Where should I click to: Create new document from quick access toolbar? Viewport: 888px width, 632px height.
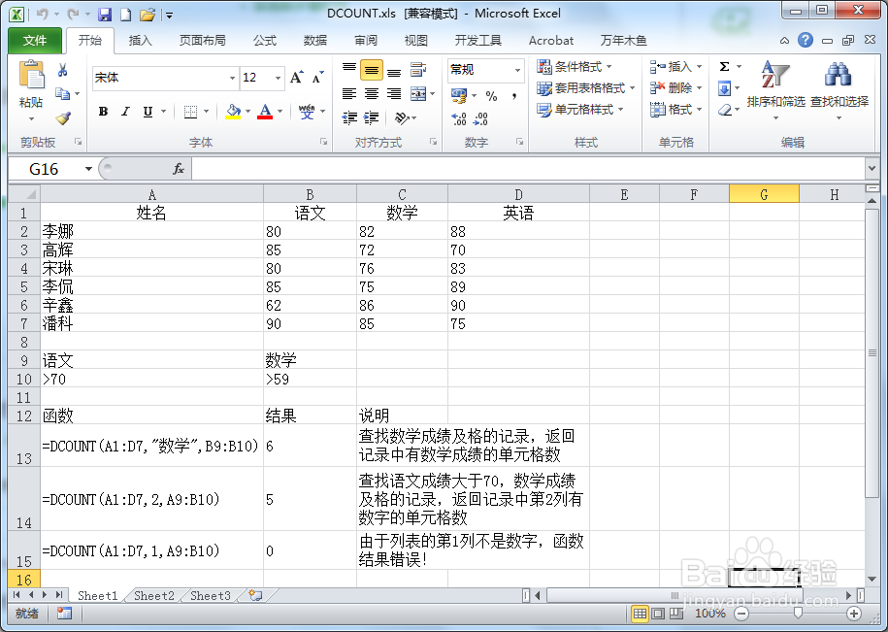click(126, 15)
